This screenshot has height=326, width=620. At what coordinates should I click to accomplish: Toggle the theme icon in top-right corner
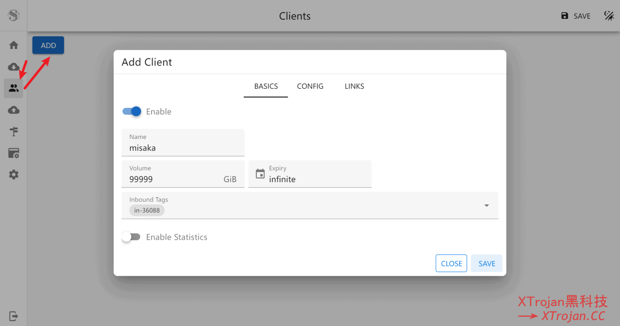pos(609,16)
